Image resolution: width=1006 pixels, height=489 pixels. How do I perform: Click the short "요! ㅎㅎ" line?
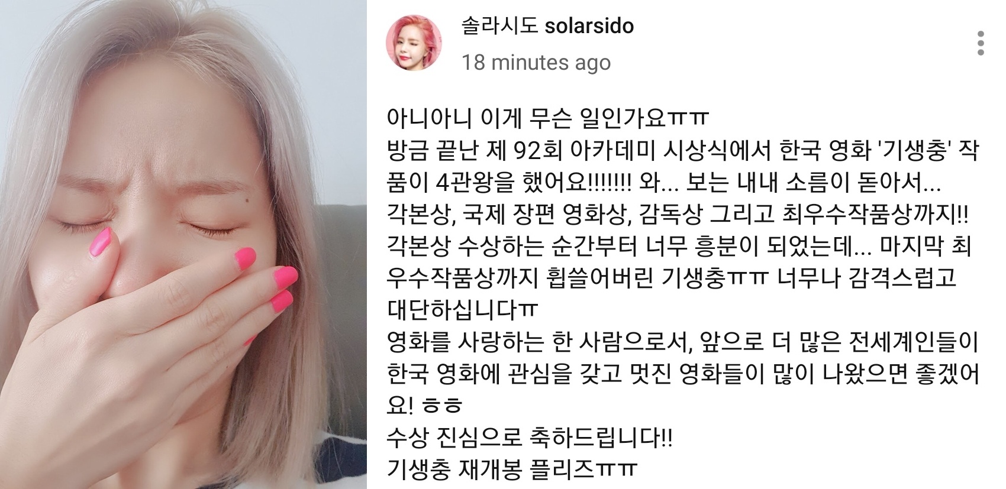424,406
